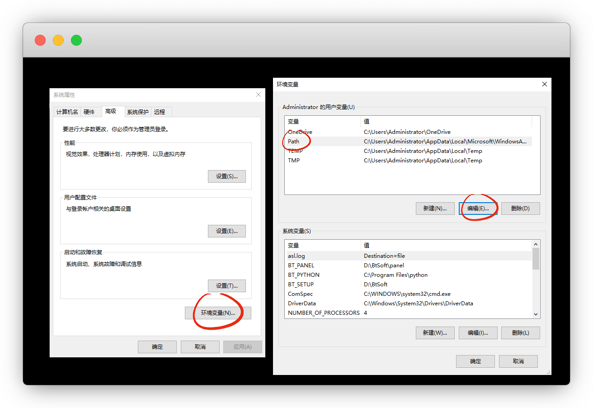The image size is (593, 408).
Task: Click 编辑(E)... for user variables
Action: coord(478,209)
